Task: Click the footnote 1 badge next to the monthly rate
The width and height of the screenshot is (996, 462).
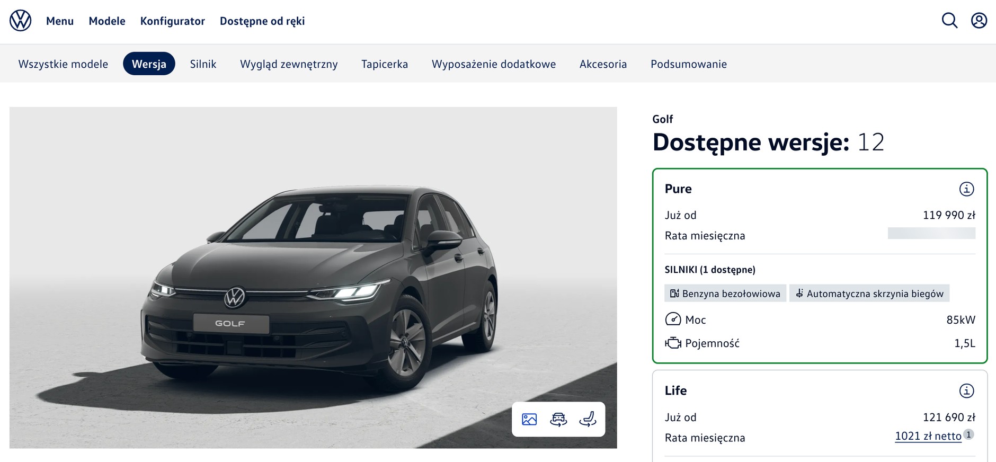Action: tap(968, 434)
